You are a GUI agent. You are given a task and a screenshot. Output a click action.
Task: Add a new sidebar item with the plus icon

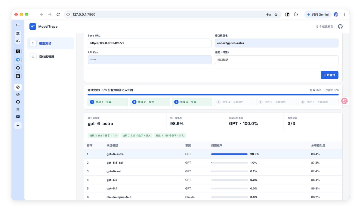(18, 125)
